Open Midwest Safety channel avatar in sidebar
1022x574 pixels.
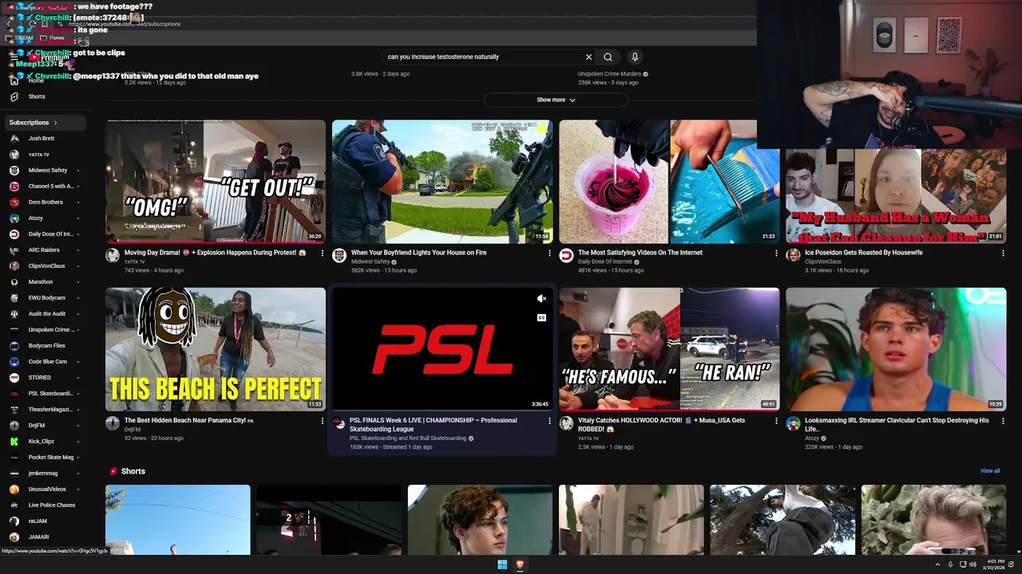[14, 170]
